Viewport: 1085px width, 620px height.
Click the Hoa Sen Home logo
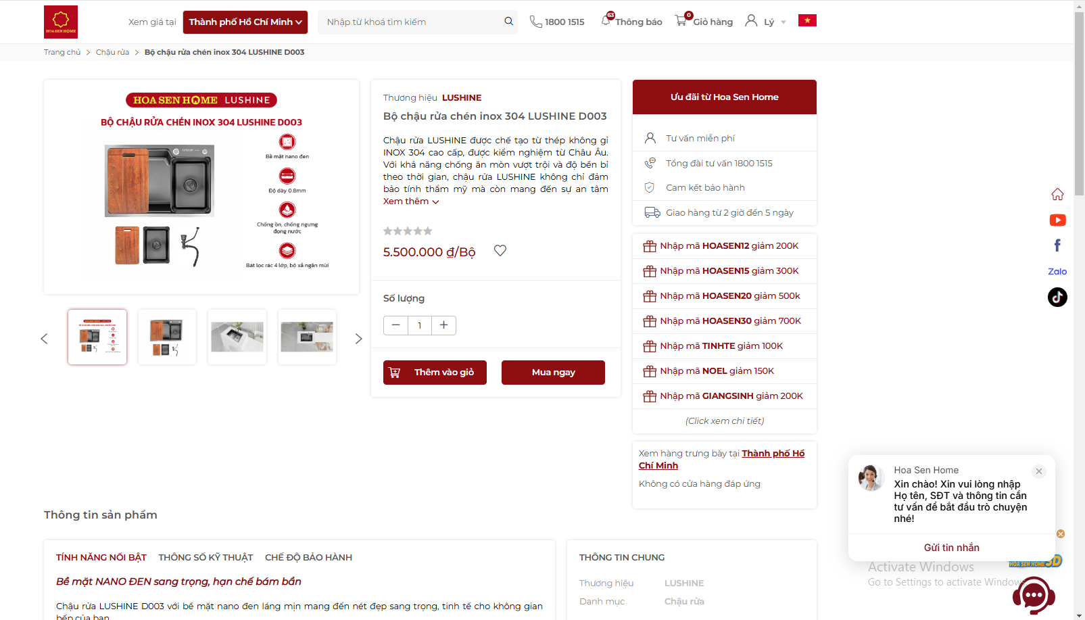(x=61, y=22)
